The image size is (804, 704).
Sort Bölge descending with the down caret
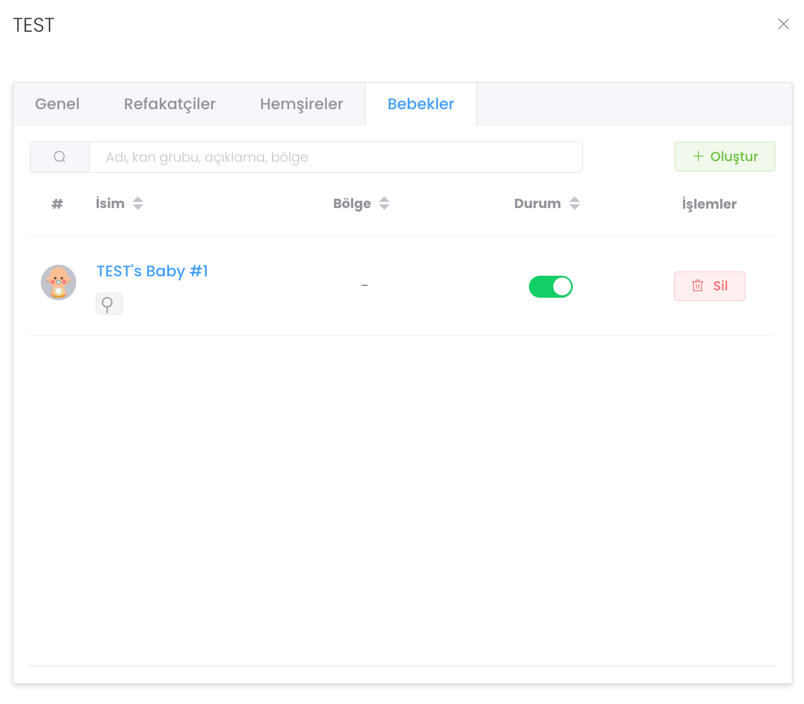click(x=384, y=207)
